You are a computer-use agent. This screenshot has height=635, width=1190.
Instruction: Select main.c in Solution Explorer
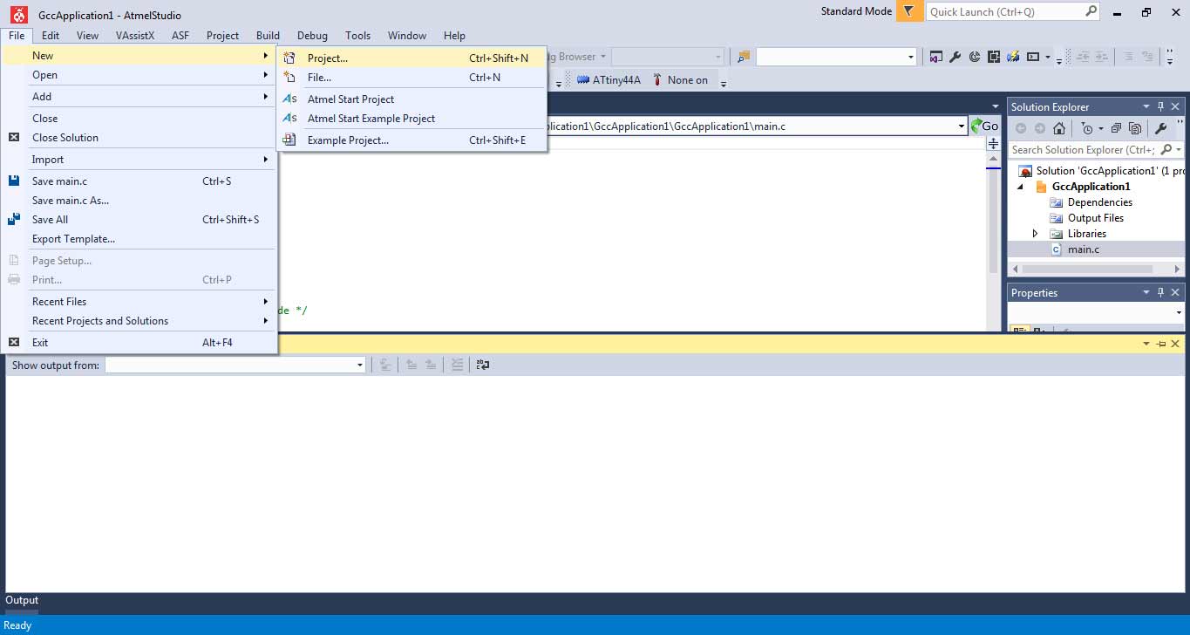point(1083,249)
